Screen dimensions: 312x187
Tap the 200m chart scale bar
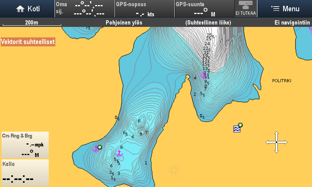click(x=32, y=23)
